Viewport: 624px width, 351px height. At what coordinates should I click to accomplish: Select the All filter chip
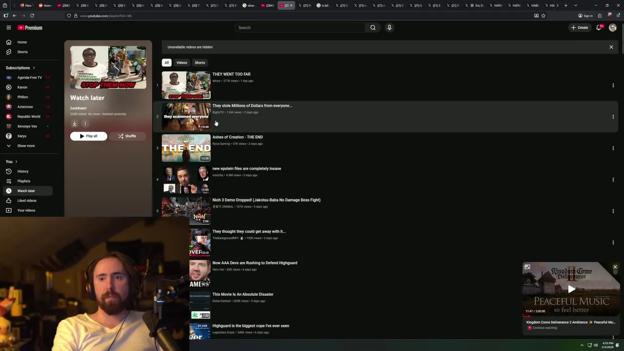point(167,62)
